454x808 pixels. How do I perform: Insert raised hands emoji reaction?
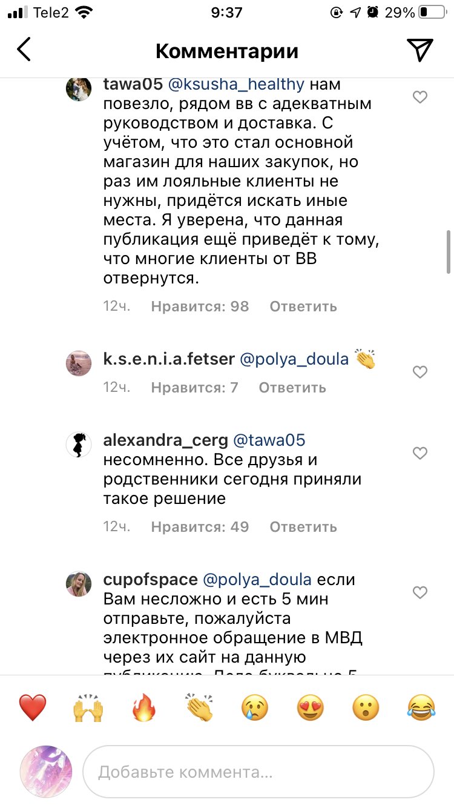(88, 706)
